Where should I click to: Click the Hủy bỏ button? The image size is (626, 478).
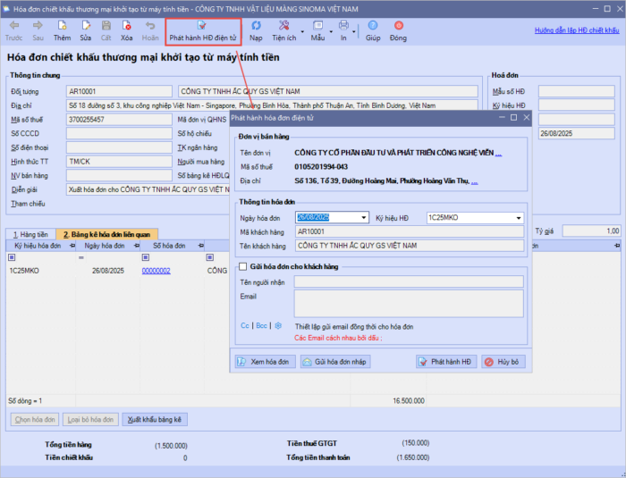(x=503, y=362)
